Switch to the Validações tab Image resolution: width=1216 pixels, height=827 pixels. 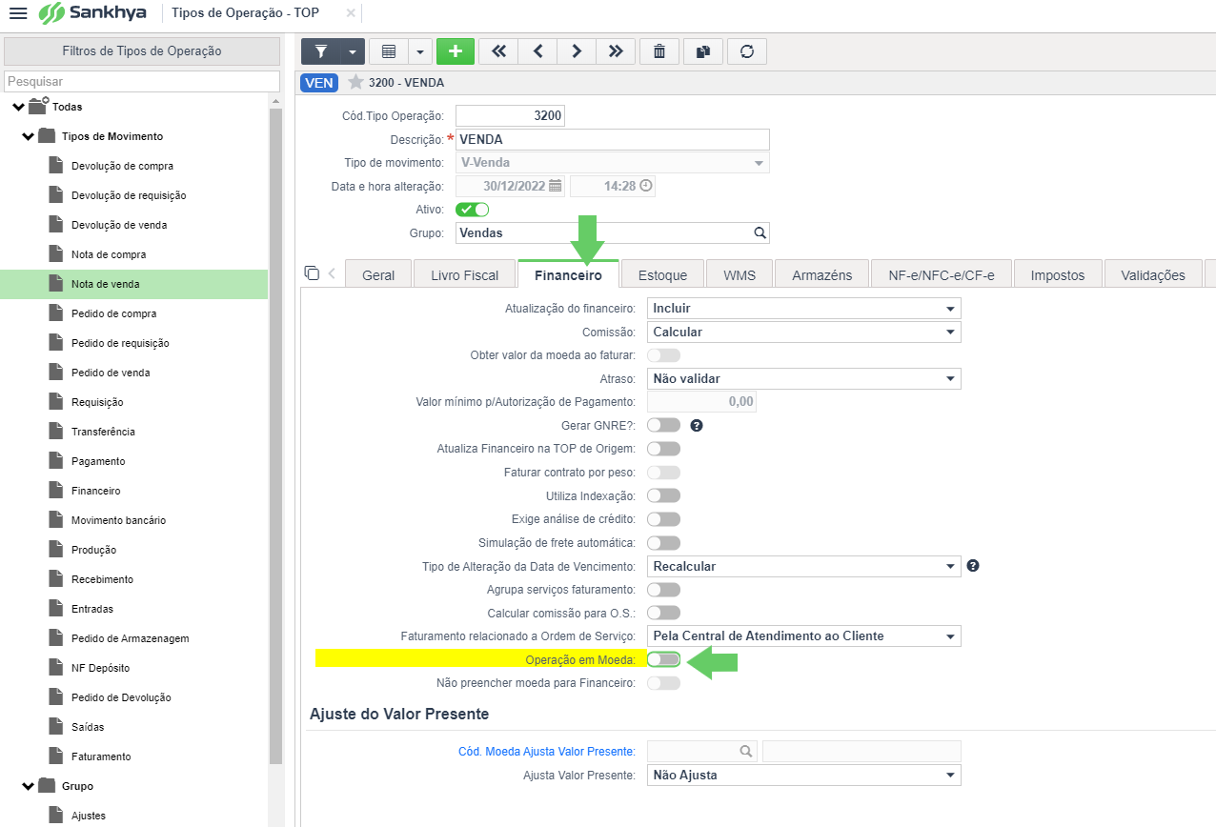(x=1153, y=274)
